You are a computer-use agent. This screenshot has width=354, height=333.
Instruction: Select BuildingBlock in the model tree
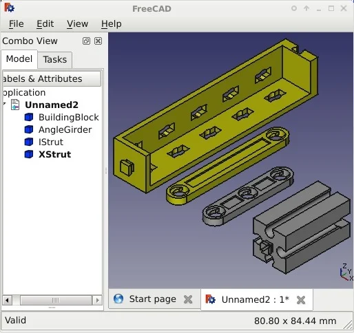coord(68,117)
